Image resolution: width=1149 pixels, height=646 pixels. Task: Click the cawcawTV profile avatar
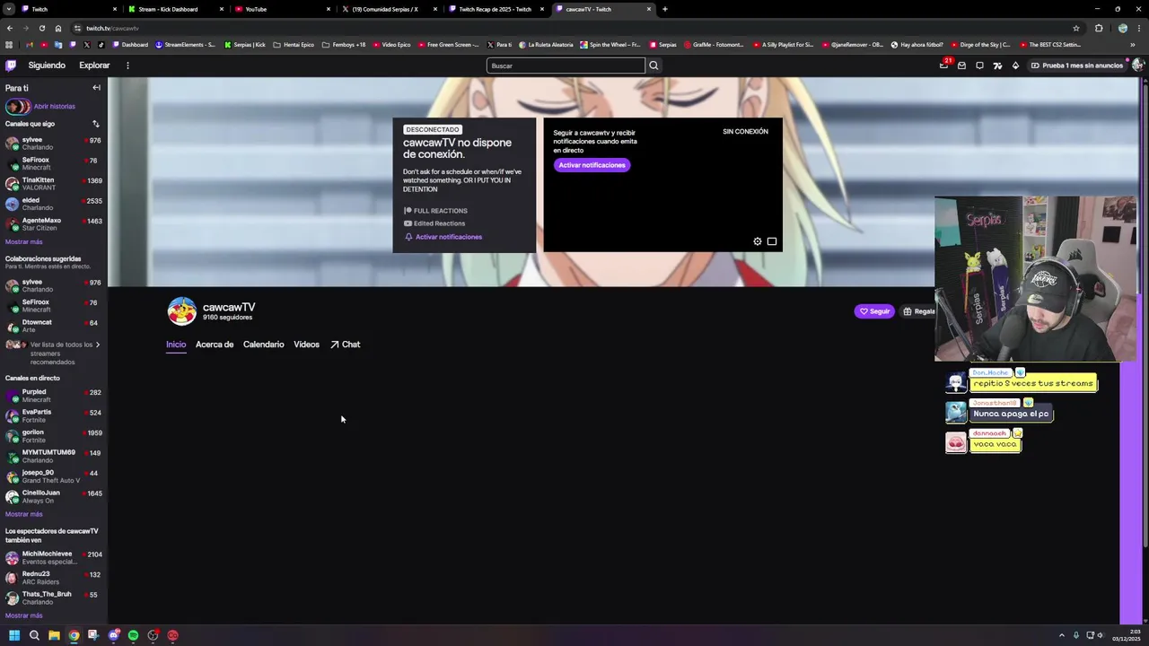click(x=181, y=310)
